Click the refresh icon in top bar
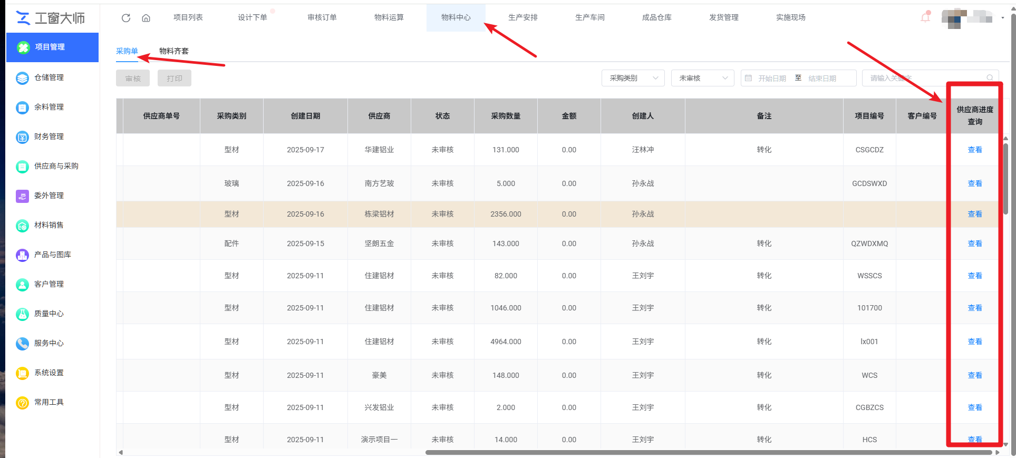The image size is (1016, 458). coord(125,18)
